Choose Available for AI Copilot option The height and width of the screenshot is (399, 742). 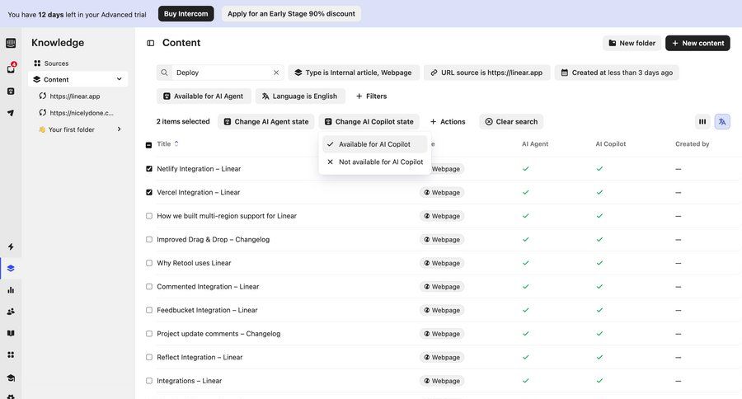pos(374,144)
